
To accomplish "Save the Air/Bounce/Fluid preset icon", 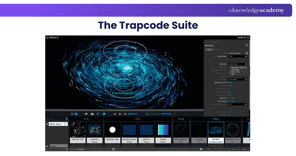I will 246,53.
